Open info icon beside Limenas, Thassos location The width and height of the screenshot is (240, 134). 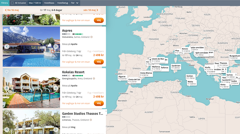click(x=91, y=120)
